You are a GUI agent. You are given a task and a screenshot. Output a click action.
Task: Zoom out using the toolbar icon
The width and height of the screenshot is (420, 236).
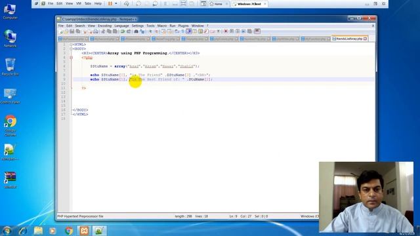pos(156,31)
